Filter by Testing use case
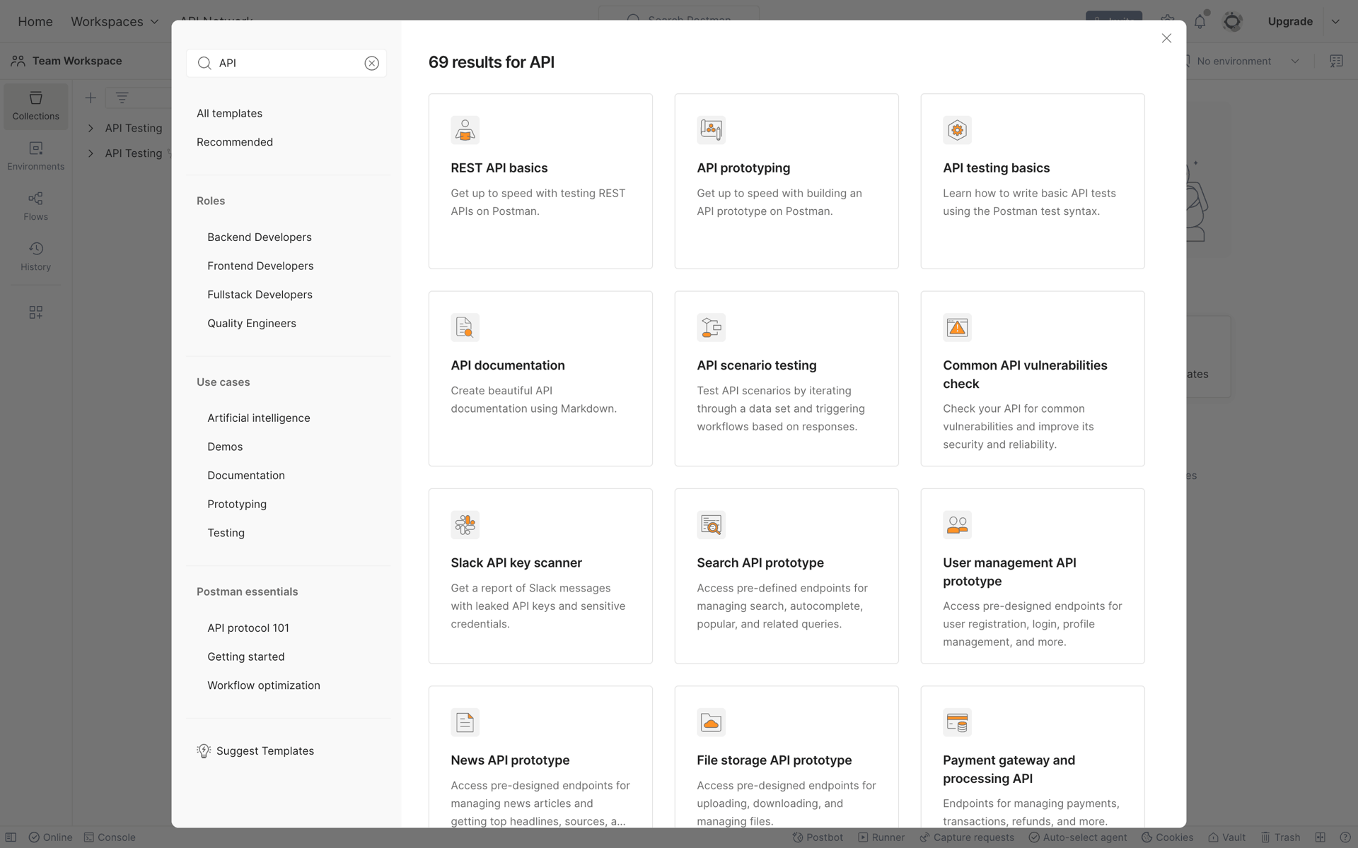1358x848 pixels. [226, 533]
